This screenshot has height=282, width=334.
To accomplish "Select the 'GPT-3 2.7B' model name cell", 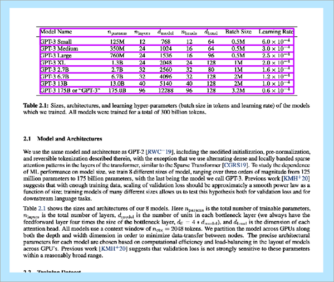I will [x=55, y=70].
